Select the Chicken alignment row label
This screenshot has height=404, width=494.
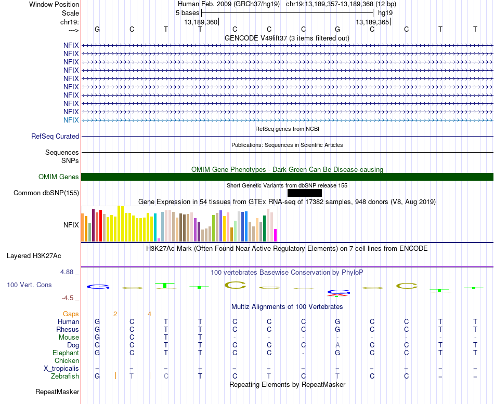tap(67, 360)
